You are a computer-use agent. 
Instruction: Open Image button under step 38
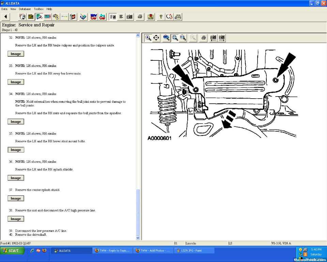16,219
